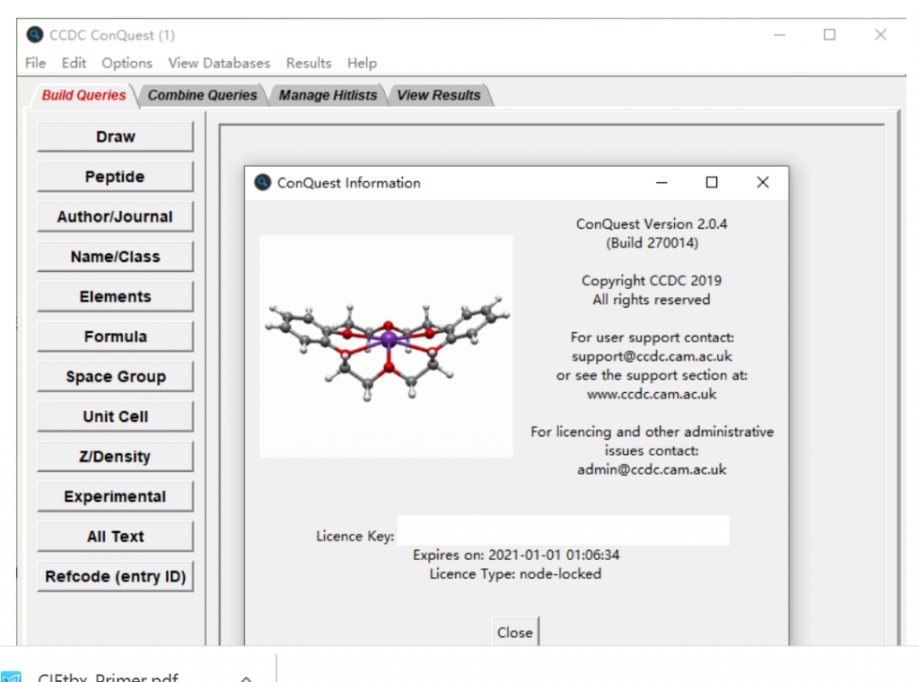Select the Formula query button
Screen dimensions: 919x682
[116, 337]
